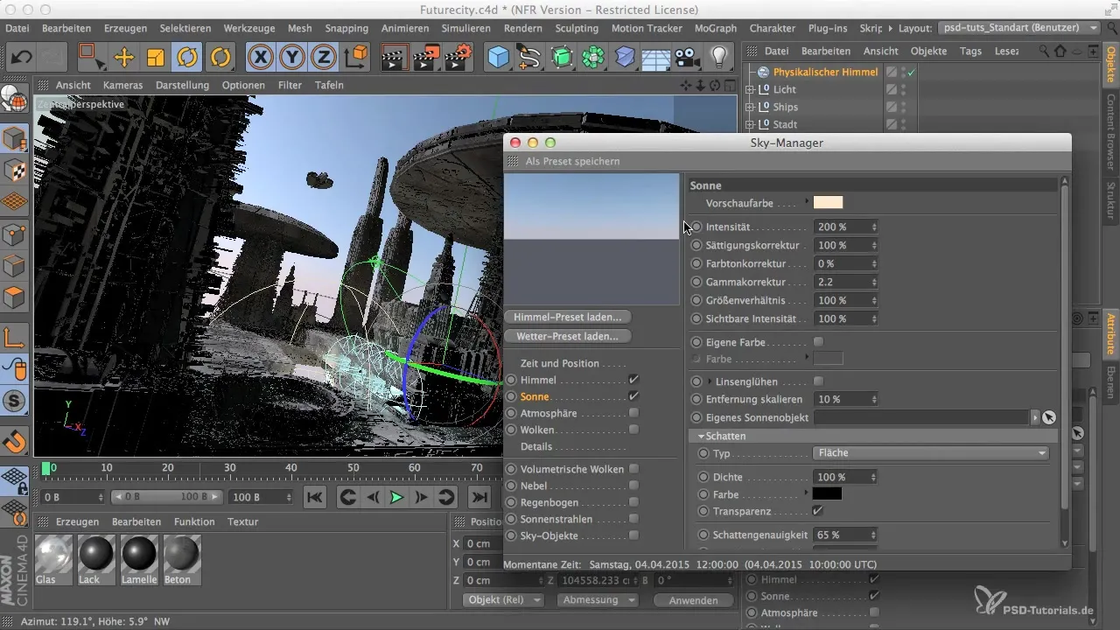
Task: Open the Layout dropdown
Action: pos(1018,28)
